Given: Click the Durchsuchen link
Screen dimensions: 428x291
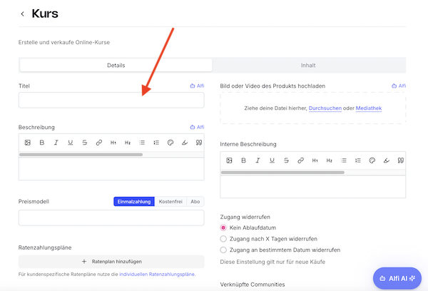Looking at the screenshot, I should [325, 108].
